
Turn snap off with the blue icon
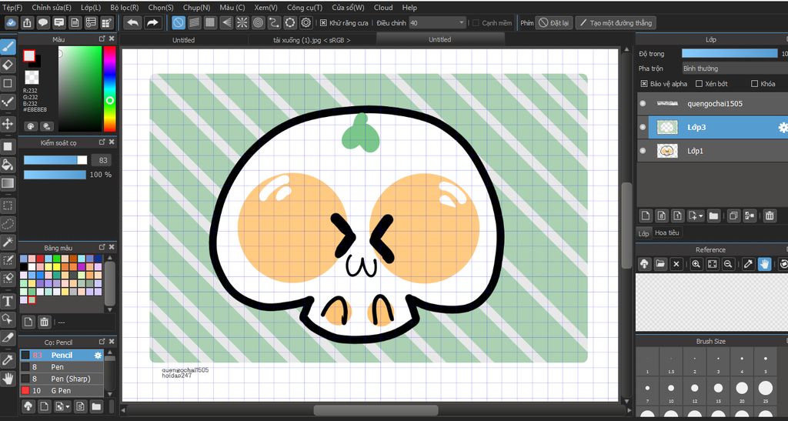[x=179, y=22]
